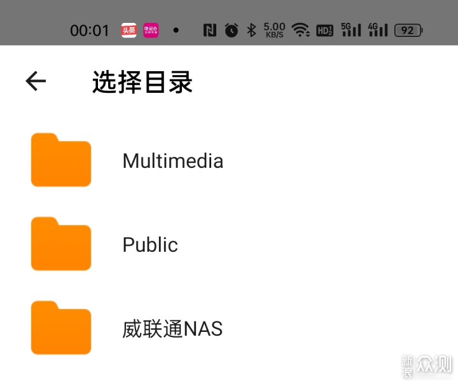The width and height of the screenshot is (458, 384).
Task: Tap the 00:01 clock in status bar
Action: point(90,31)
